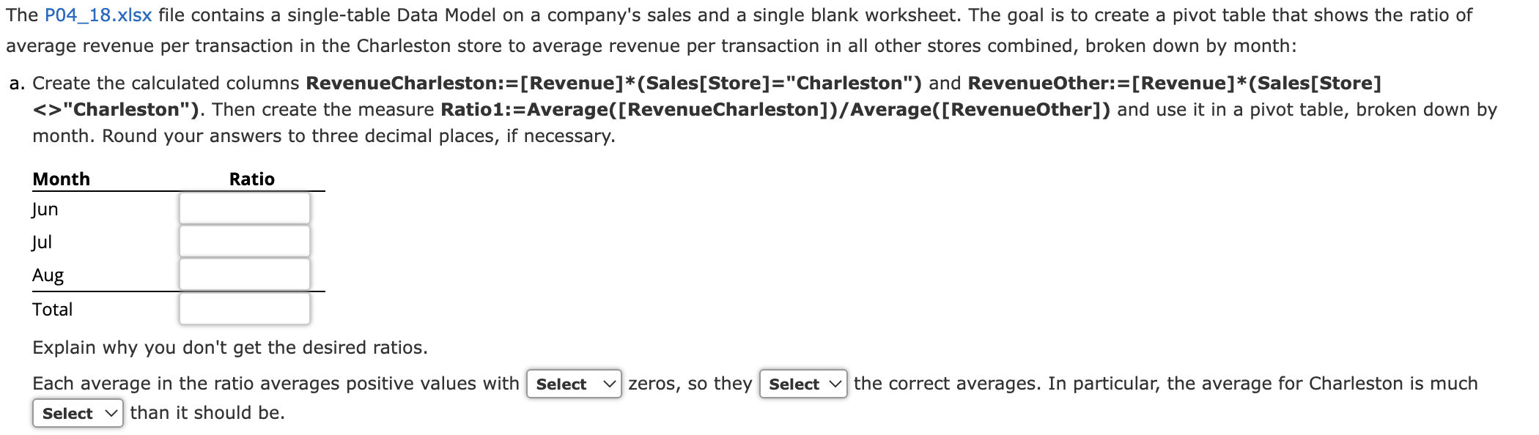Click the Month column header
Image resolution: width=1539 pixels, height=435 pixels.
pyautogui.click(x=62, y=179)
